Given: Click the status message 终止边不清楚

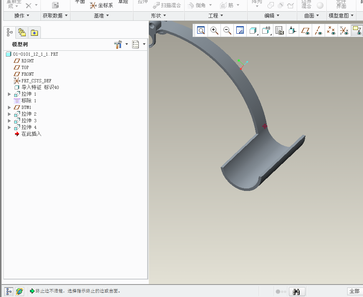Looking at the screenshot, I should click(x=78, y=291).
